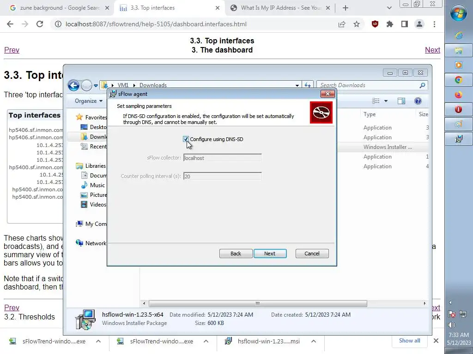The image size is (473, 354).
Task: Open Chrome three-dot menu
Action: click(434, 24)
